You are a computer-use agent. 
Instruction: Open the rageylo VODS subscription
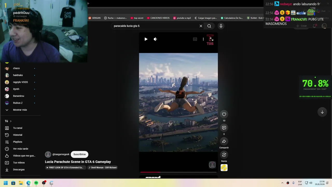coord(20,82)
